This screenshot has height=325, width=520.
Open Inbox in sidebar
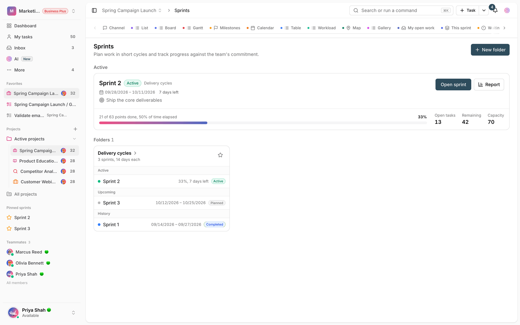coord(42,48)
